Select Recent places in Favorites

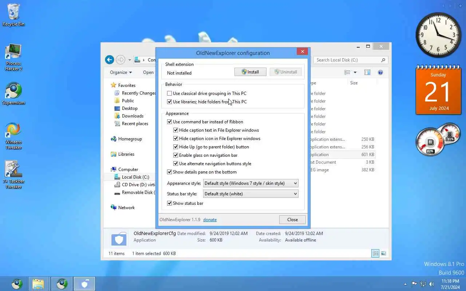pos(131,124)
